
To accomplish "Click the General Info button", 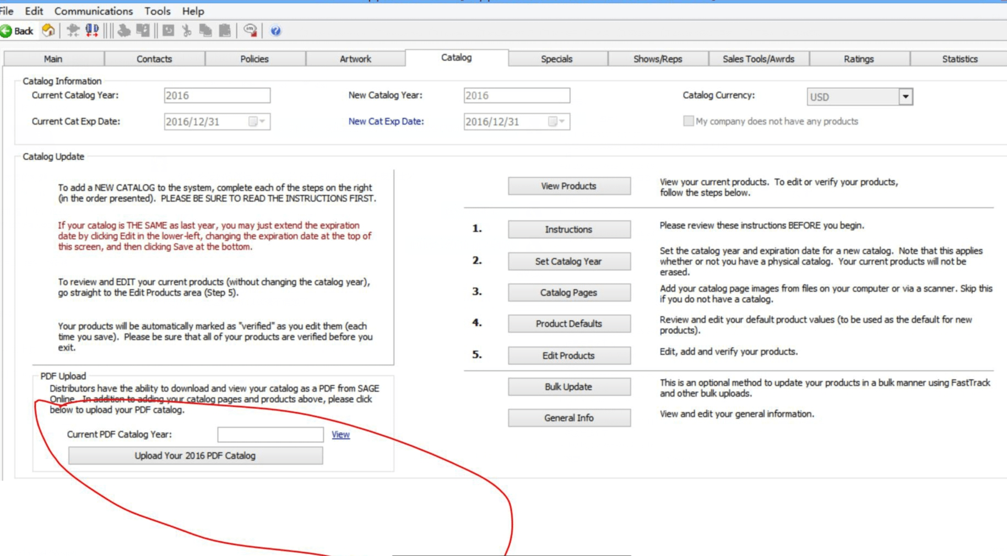I will (x=569, y=418).
